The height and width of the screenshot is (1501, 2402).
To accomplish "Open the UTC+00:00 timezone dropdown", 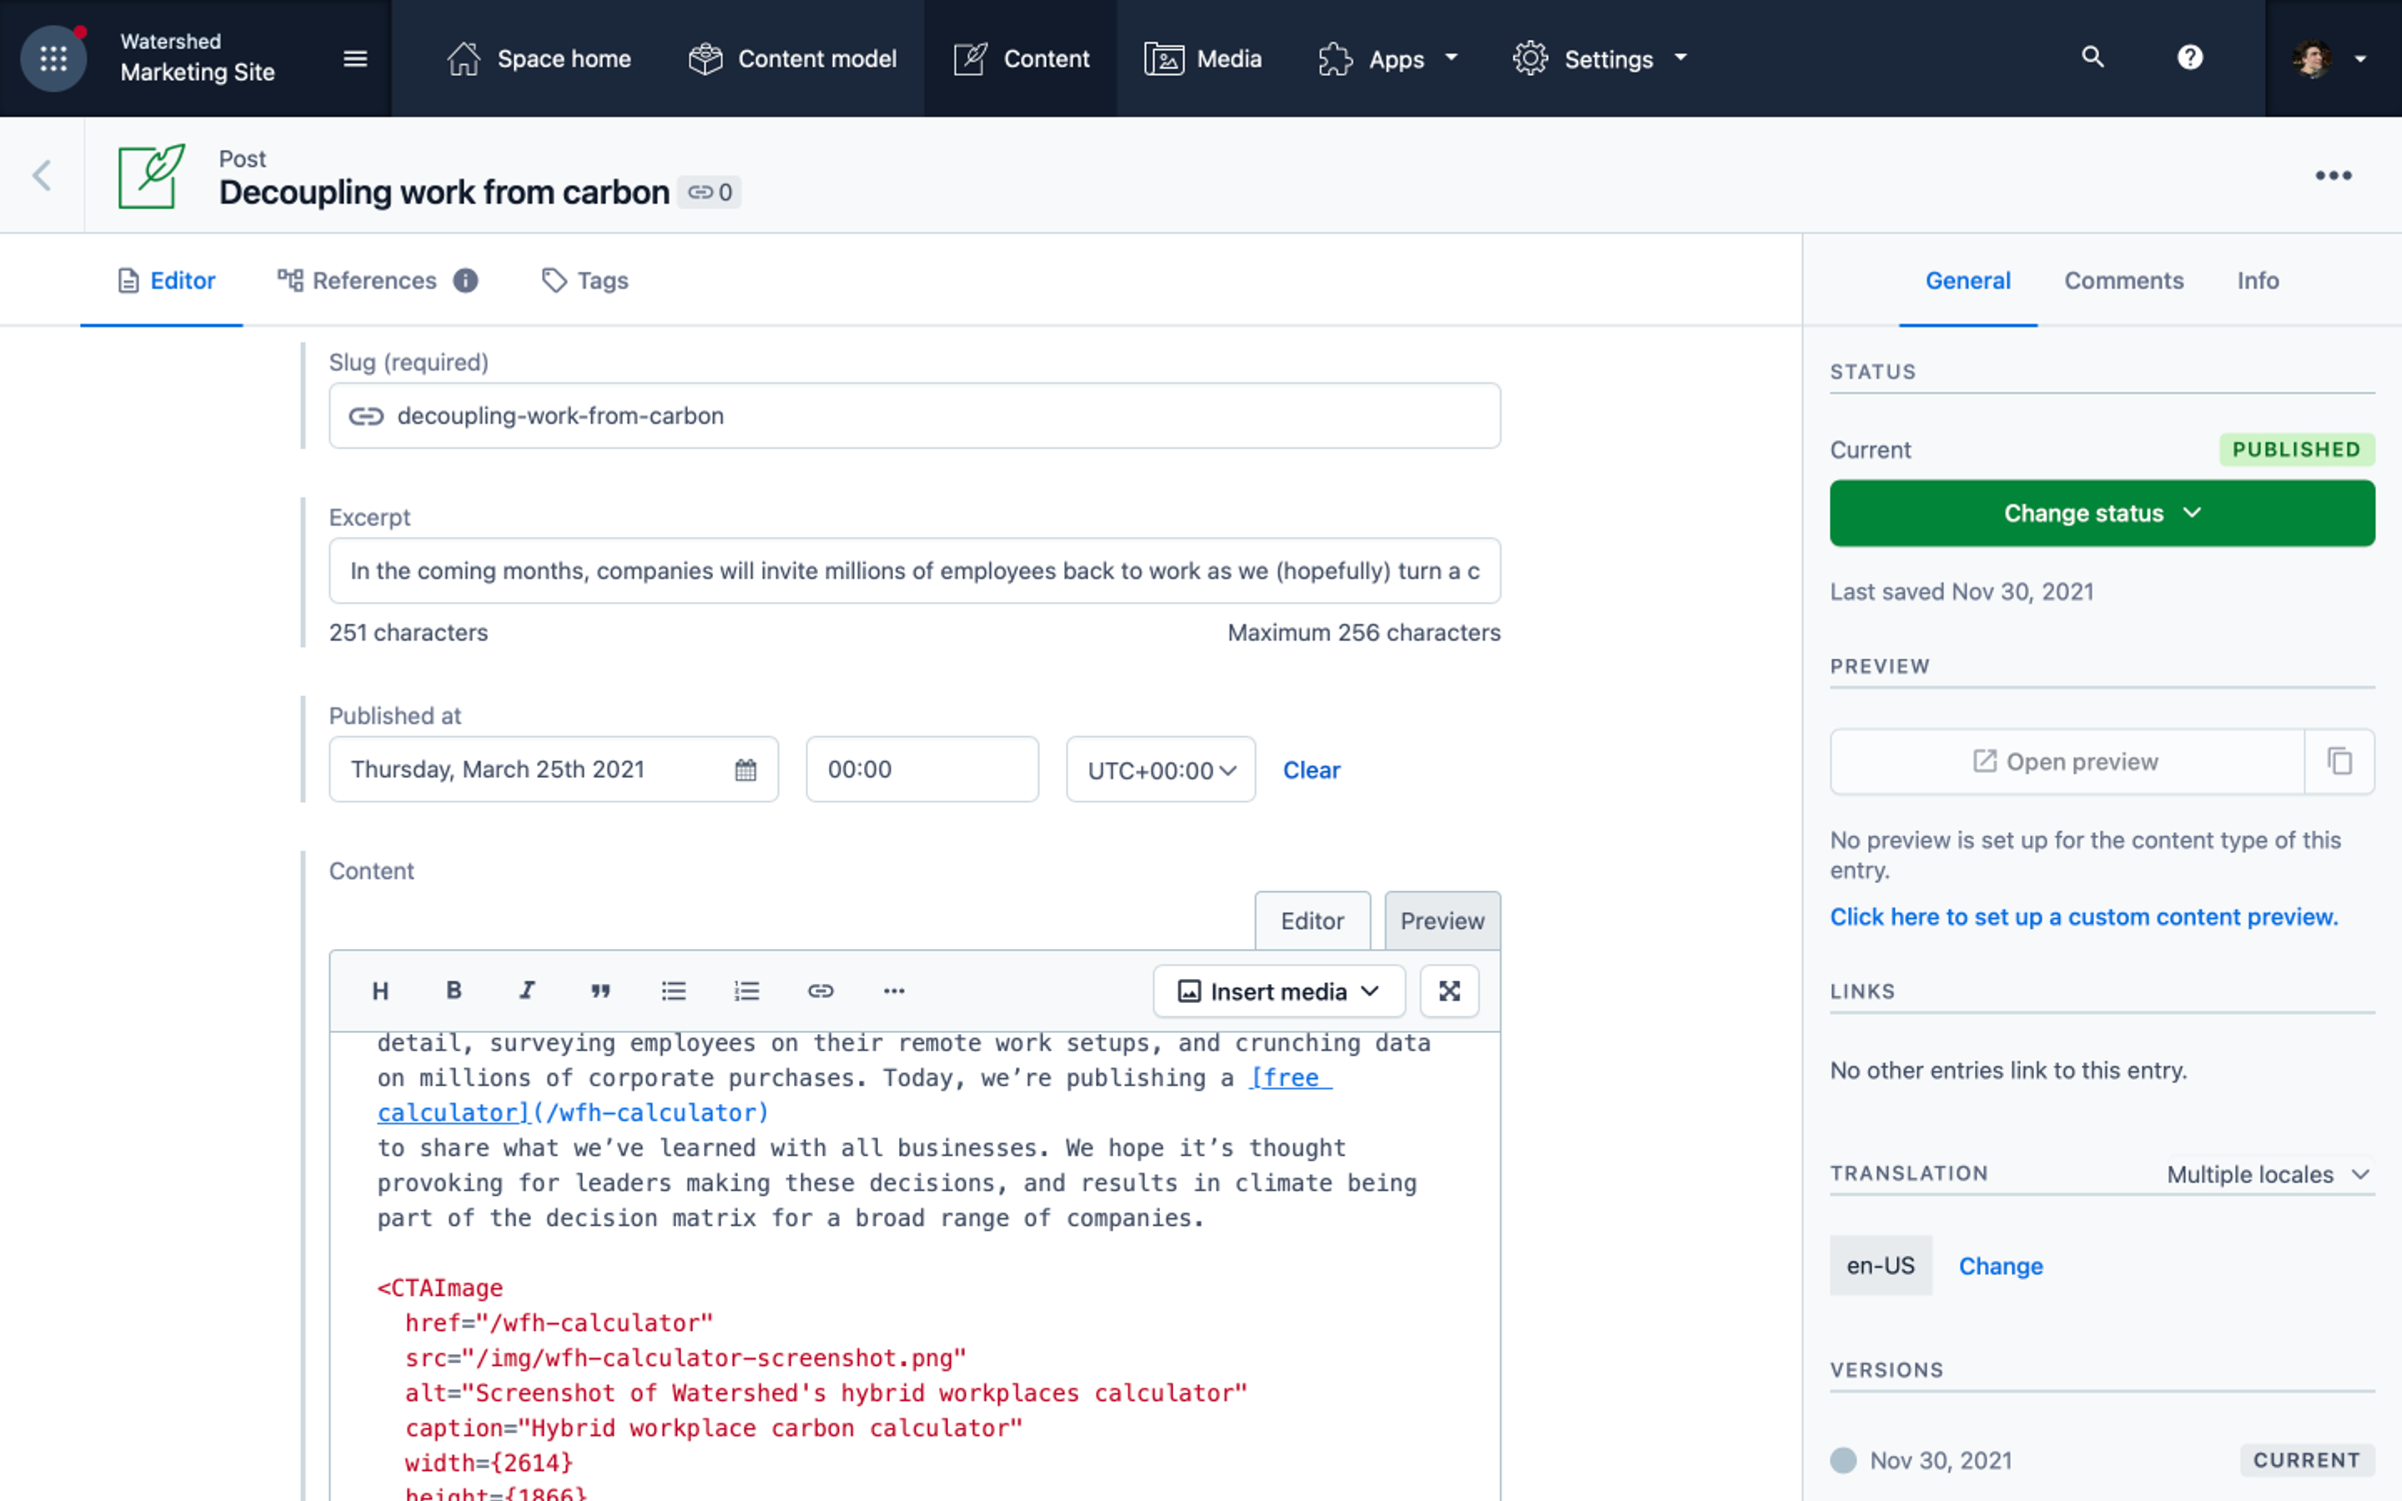I will click(x=1160, y=769).
